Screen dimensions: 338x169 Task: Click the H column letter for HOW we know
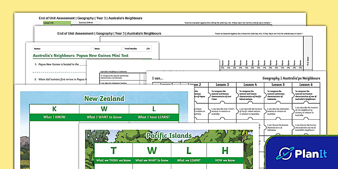(x=226, y=150)
